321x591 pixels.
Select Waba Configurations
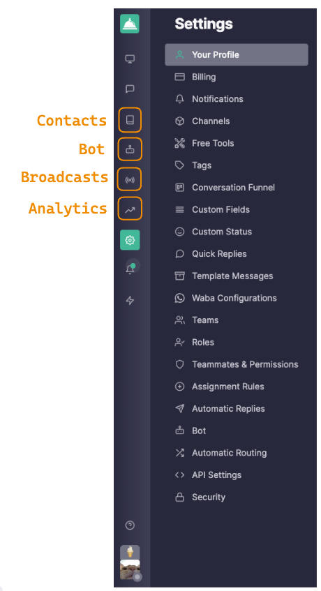pos(237,298)
